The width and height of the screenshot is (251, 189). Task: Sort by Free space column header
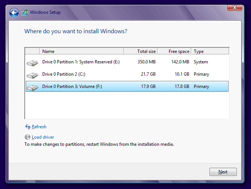click(174, 51)
